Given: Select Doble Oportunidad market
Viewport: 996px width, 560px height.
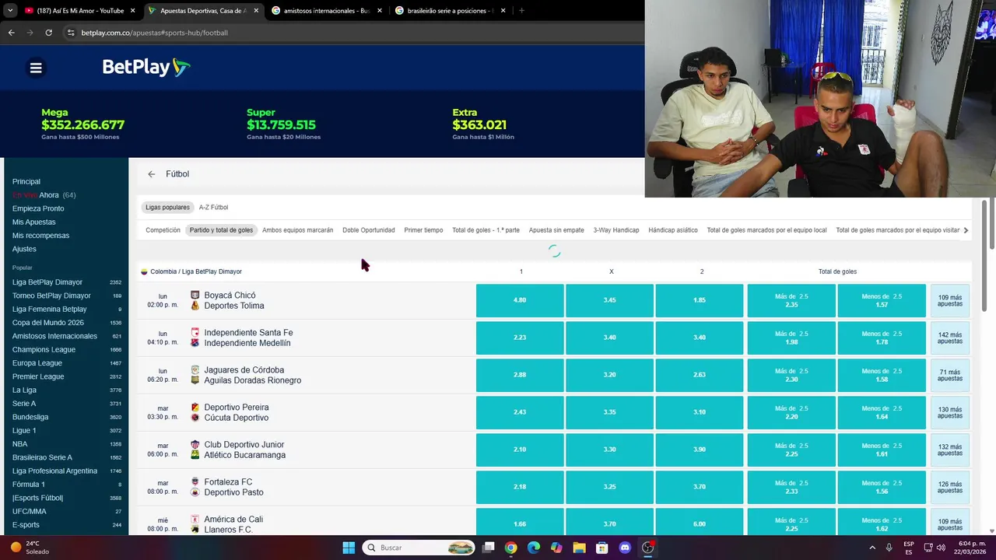Looking at the screenshot, I should (369, 230).
